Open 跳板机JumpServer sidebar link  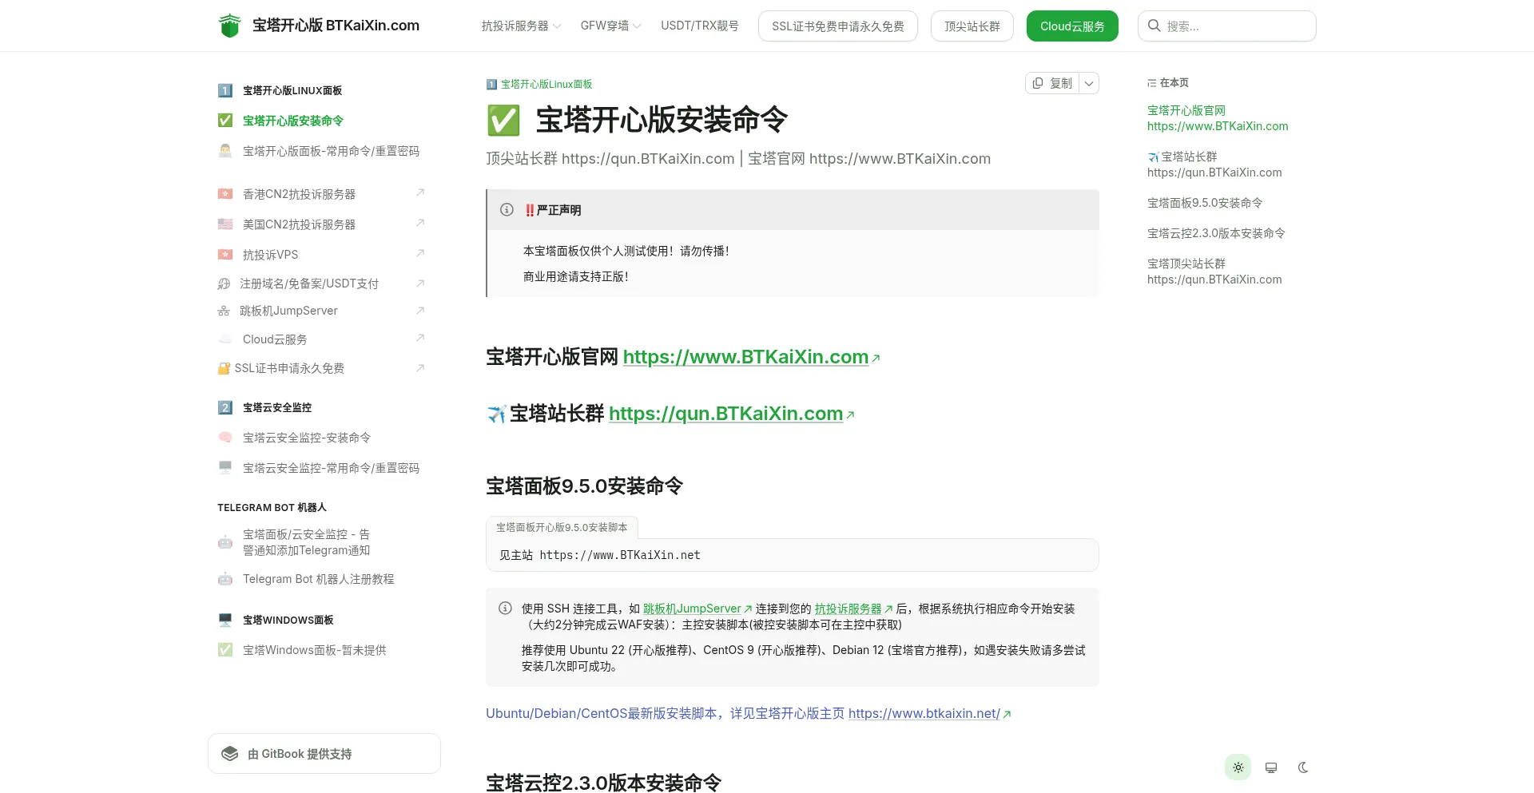tap(288, 311)
